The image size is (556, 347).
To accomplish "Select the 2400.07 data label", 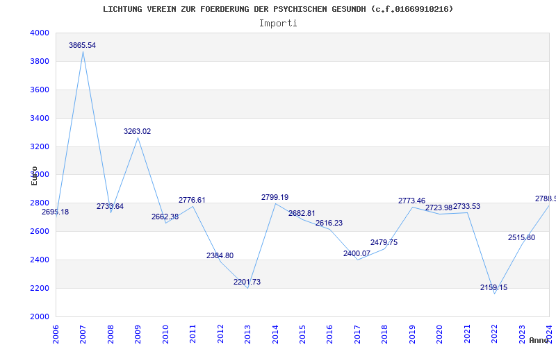I will click(x=357, y=253).
